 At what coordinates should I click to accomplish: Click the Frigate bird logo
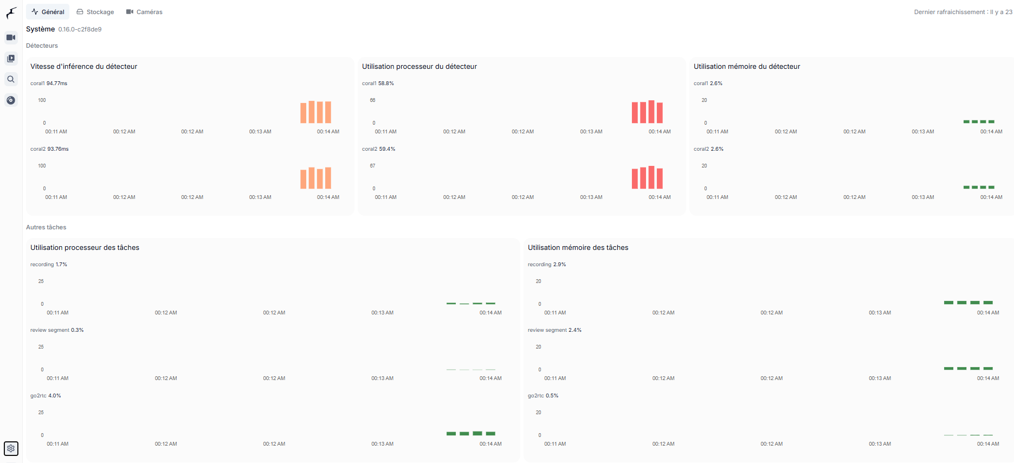coord(11,12)
